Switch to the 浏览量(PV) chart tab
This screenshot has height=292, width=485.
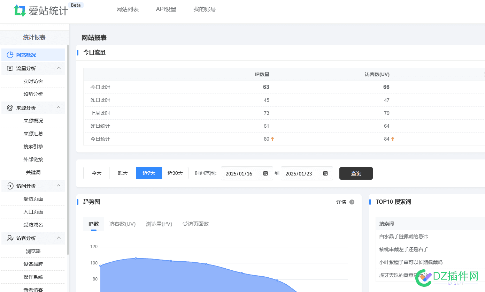click(x=159, y=224)
